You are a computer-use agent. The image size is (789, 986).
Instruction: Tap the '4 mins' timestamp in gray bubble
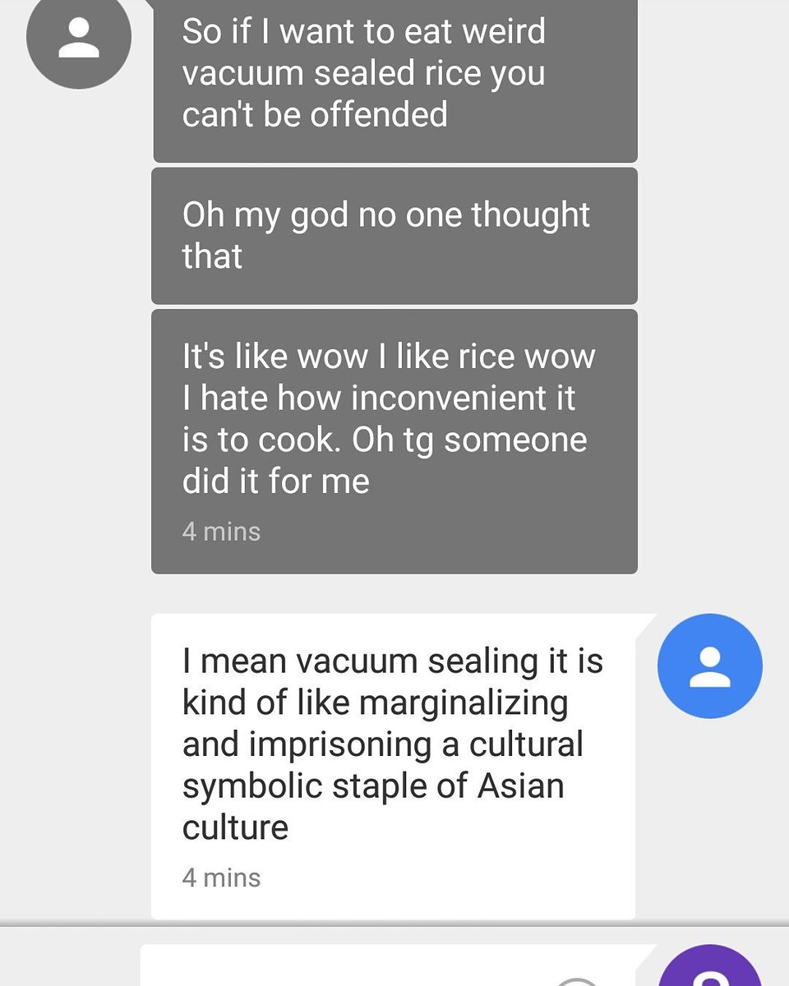[x=221, y=532]
